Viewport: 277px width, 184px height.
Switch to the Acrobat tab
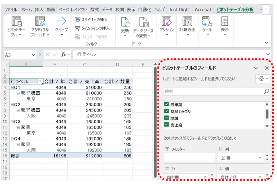tap(203, 10)
